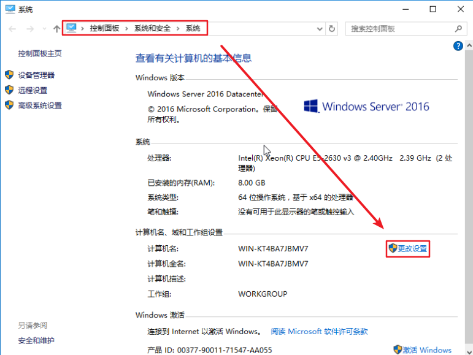
Task: Refresh the control panel page
Action: click(332, 29)
